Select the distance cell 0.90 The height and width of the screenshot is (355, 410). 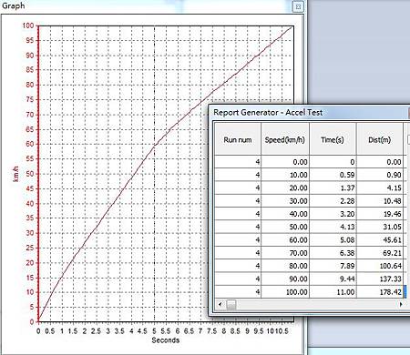pos(380,175)
